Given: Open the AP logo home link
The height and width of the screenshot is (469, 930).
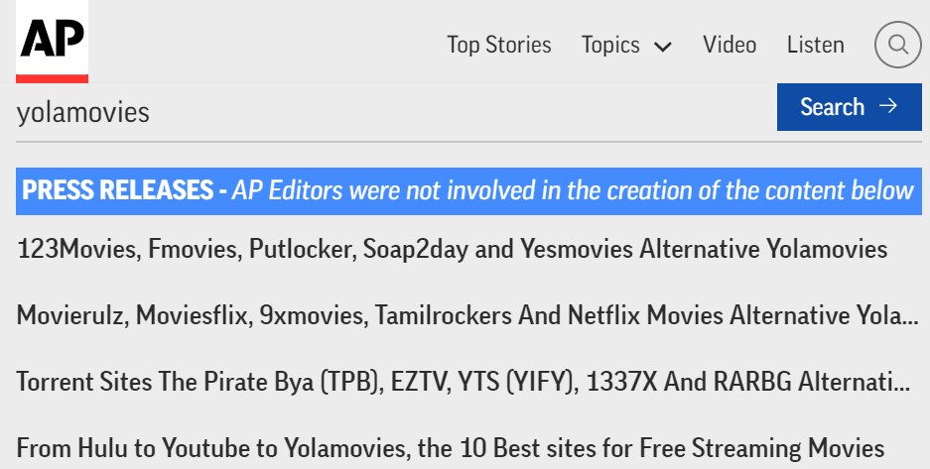Looking at the screenshot, I should pos(53,41).
